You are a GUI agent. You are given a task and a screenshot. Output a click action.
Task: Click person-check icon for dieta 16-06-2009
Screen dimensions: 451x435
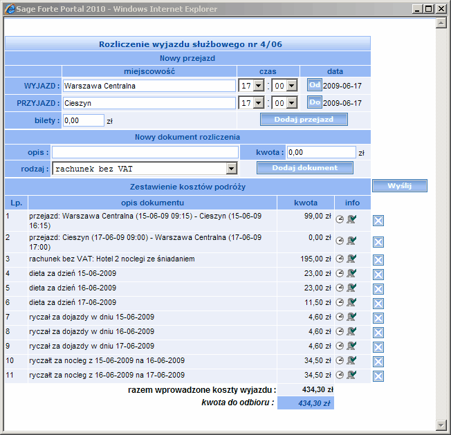tap(351, 288)
